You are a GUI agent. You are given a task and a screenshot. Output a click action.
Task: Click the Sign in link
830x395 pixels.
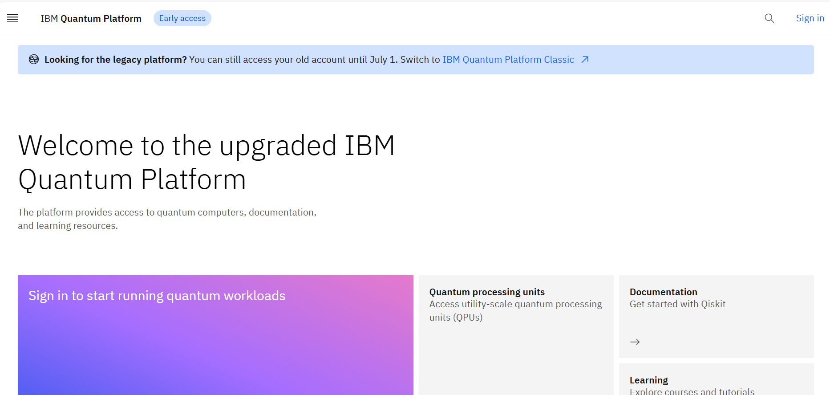coord(810,18)
